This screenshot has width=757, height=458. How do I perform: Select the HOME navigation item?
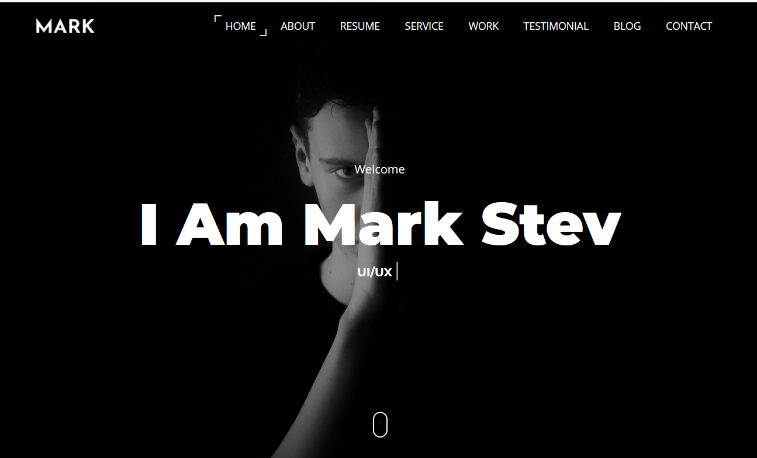[241, 26]
